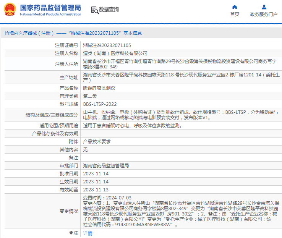Click the expiry date 2028-11-13
The image size is (282, 238).
click(96, 189)
